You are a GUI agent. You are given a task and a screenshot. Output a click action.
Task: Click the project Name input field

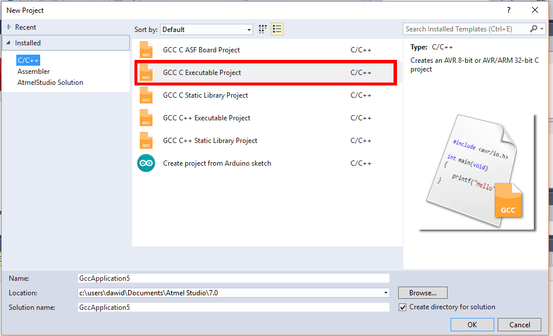(233, 278)
